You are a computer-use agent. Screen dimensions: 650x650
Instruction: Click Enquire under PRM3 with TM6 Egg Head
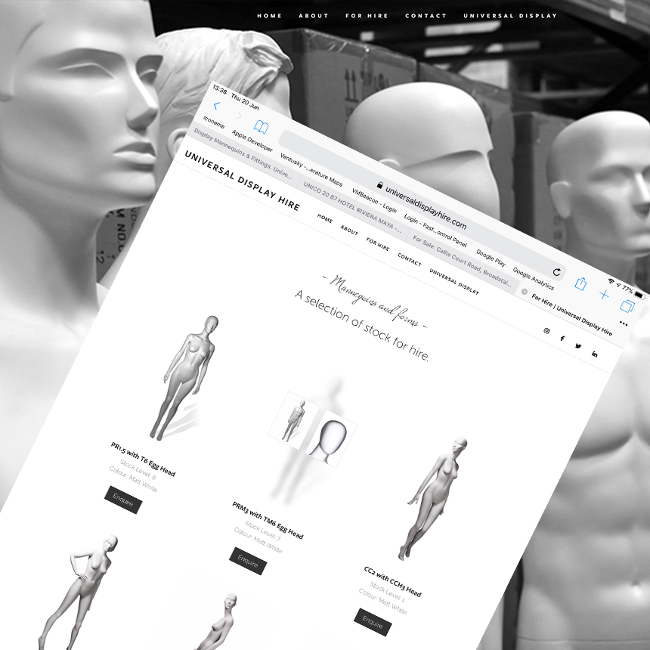248,562
